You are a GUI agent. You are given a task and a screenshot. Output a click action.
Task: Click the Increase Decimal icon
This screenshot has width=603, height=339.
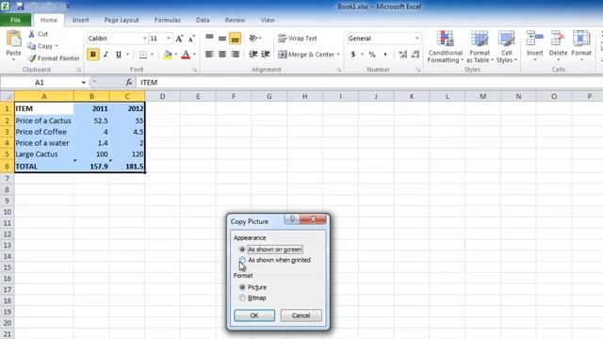pos(402,55)
